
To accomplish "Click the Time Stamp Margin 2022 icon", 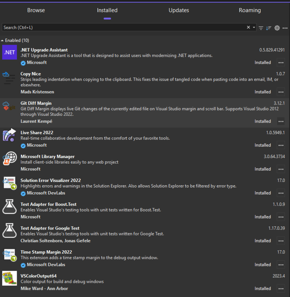I will click(x=10, y=255).
